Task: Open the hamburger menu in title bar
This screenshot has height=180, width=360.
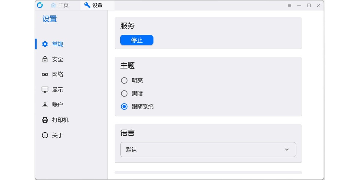Action: click(289, 5)
